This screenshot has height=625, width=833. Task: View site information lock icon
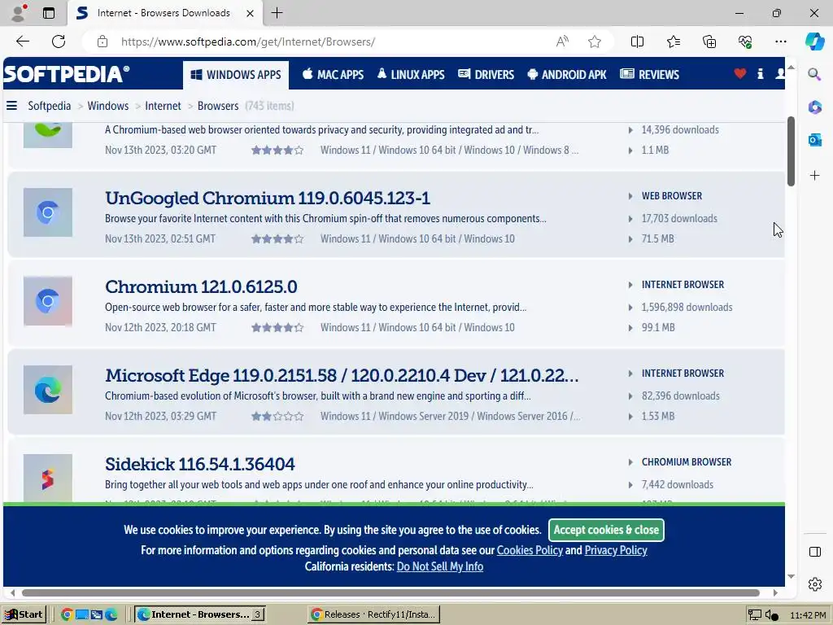coord(102,42)
